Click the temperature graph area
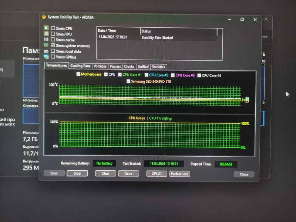Viewport: 296px width, 222px height. (150, 95)
